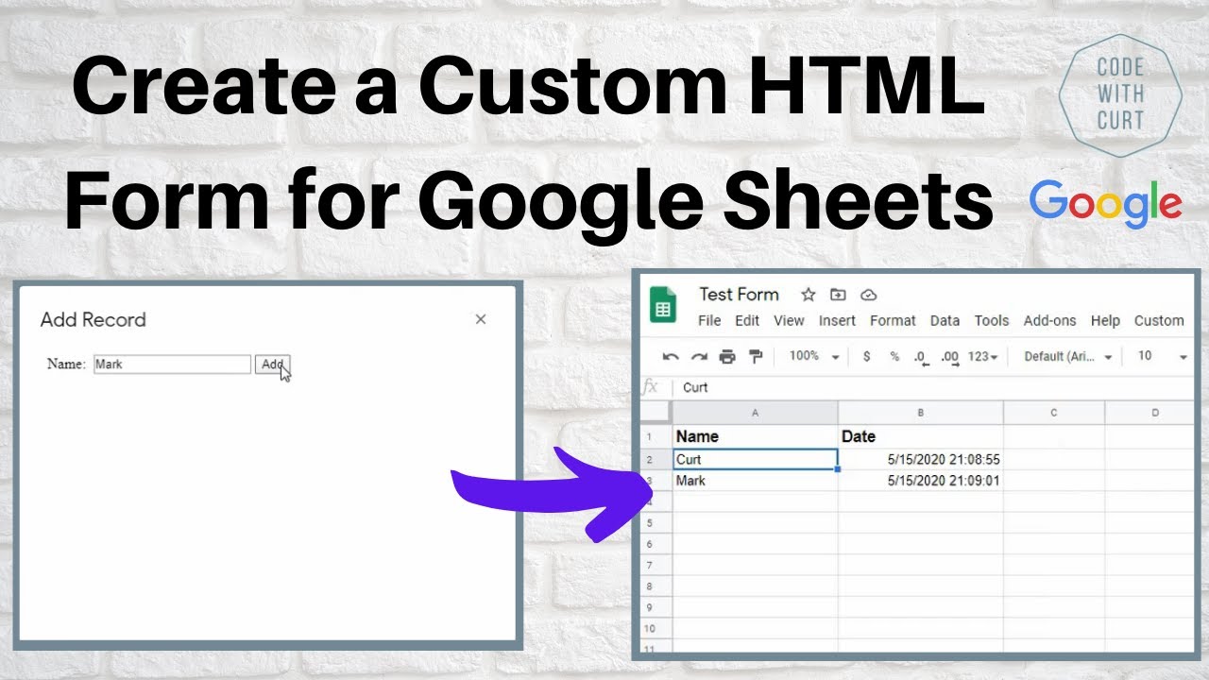Select cell containing Mark
The height and width of the screenshot is (680, 1209).
click(x=755, y=481)
